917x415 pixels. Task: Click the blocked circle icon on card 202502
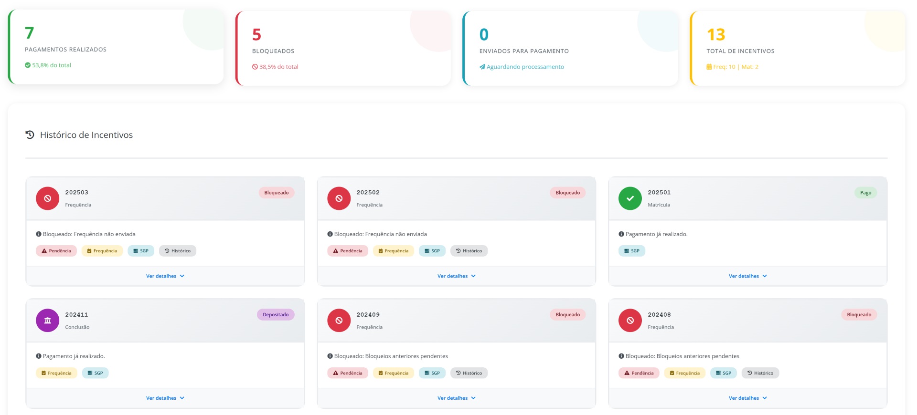pos(339,198)
